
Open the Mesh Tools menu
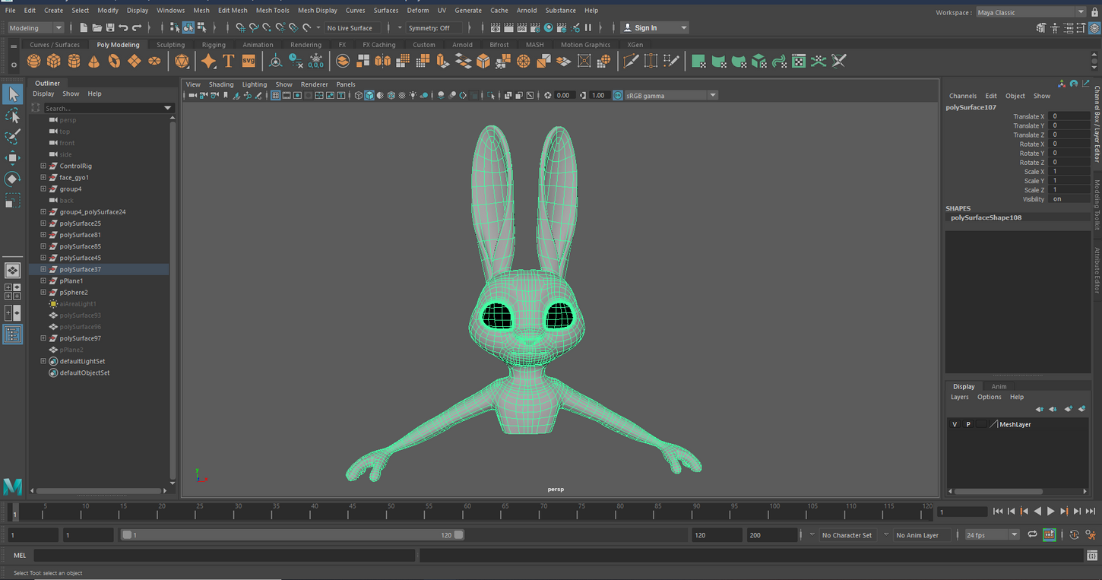click(x=272, y=11)
